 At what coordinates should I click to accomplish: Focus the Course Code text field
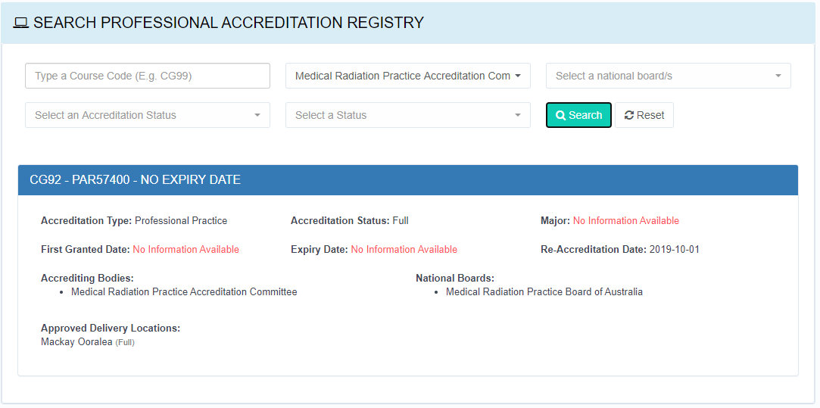(148, 76)
